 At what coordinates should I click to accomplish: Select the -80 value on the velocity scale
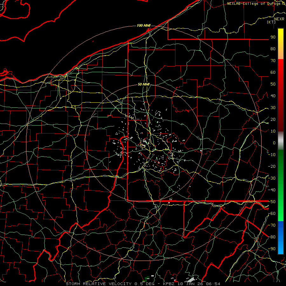pyautogui.click(x=272, y=237)
